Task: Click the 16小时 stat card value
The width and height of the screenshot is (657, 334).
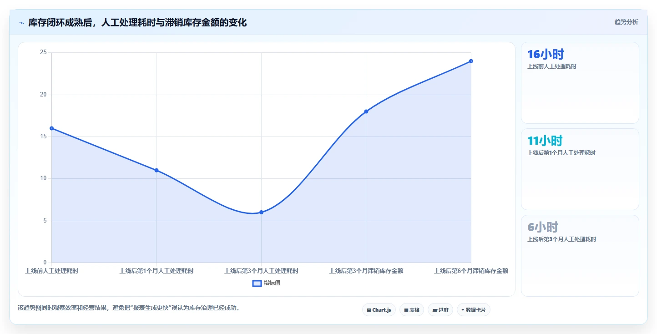Action: [546, 55]
